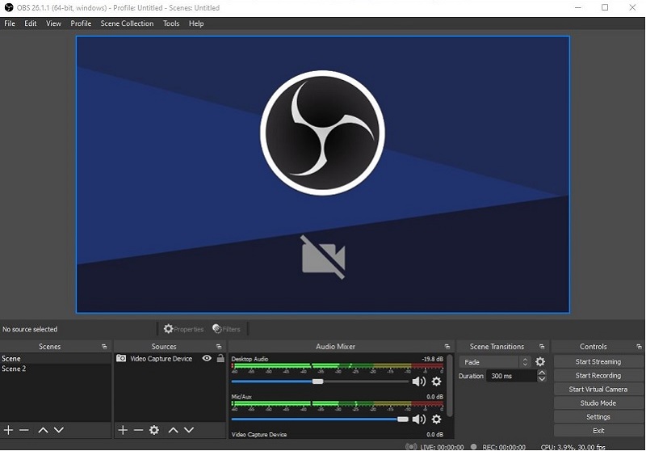Remove selected source with minus icon
This screenshot has width=646, height=451.
point(138,430)
